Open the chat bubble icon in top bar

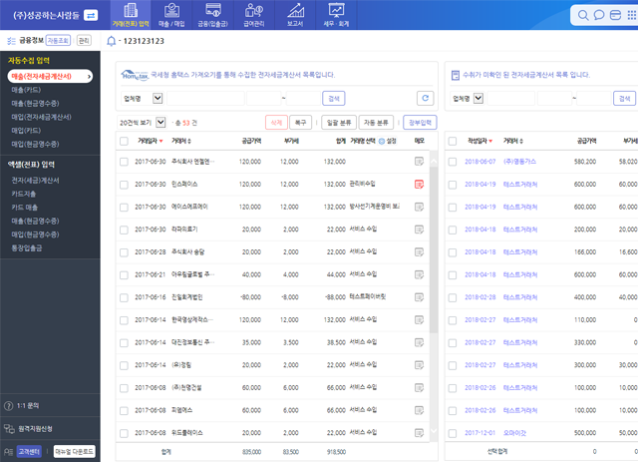[x=599, y=16]
